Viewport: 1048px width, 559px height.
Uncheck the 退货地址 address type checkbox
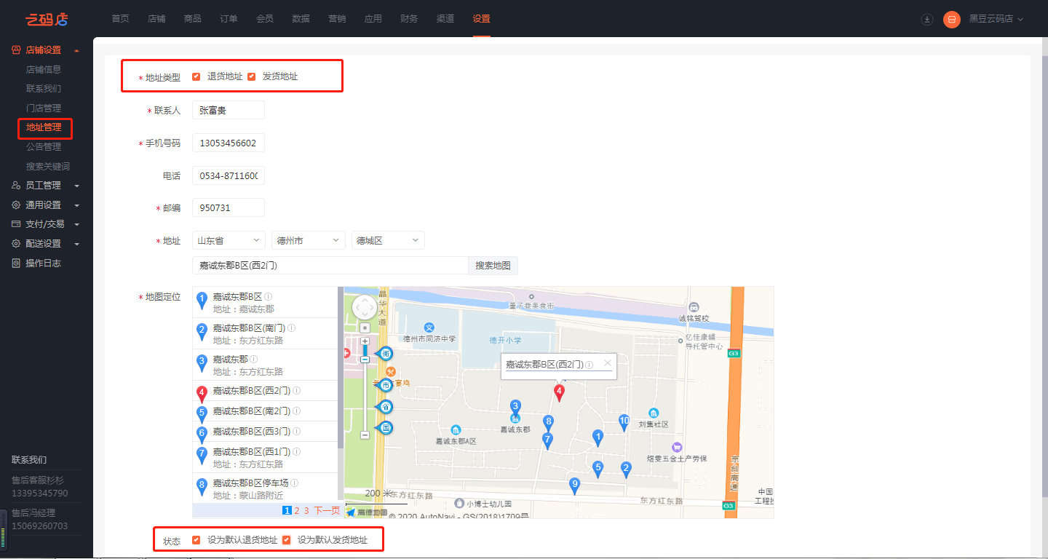click(x=196, y=76)
